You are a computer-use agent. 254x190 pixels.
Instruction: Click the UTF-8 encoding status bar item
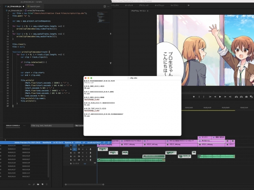[x=78, y=143]
